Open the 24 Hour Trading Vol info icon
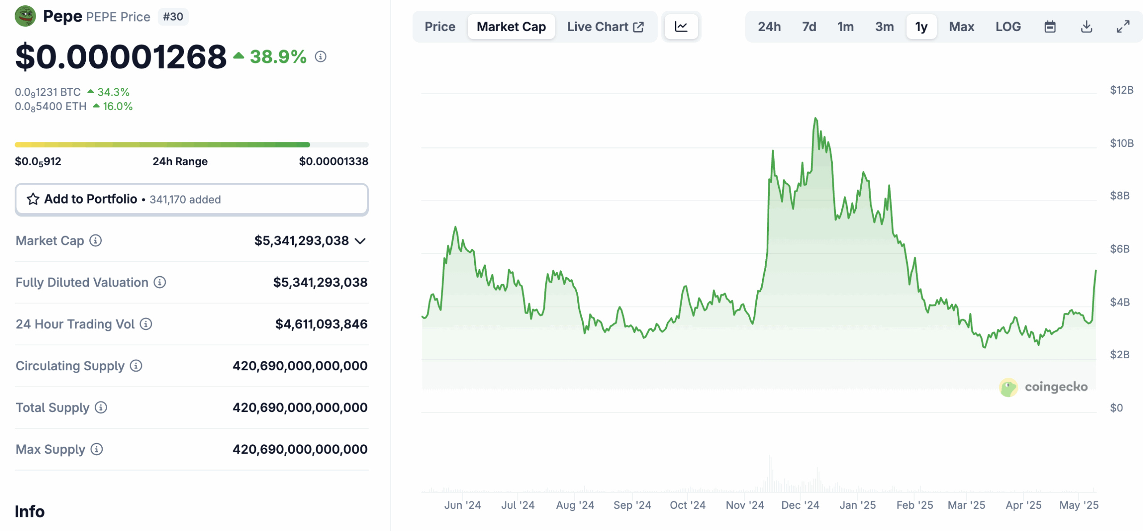The width and height of the screenshot is (1143, 531). coord(146,324)
